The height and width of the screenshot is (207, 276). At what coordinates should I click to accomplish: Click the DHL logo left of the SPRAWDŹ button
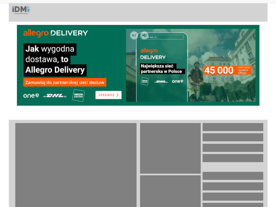pyautogui.click(x=55, y=96)
